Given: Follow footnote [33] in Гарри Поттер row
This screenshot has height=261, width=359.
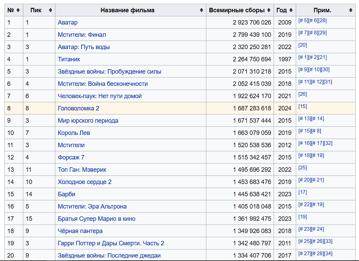Looking at the screenshot, I should 328,241.
